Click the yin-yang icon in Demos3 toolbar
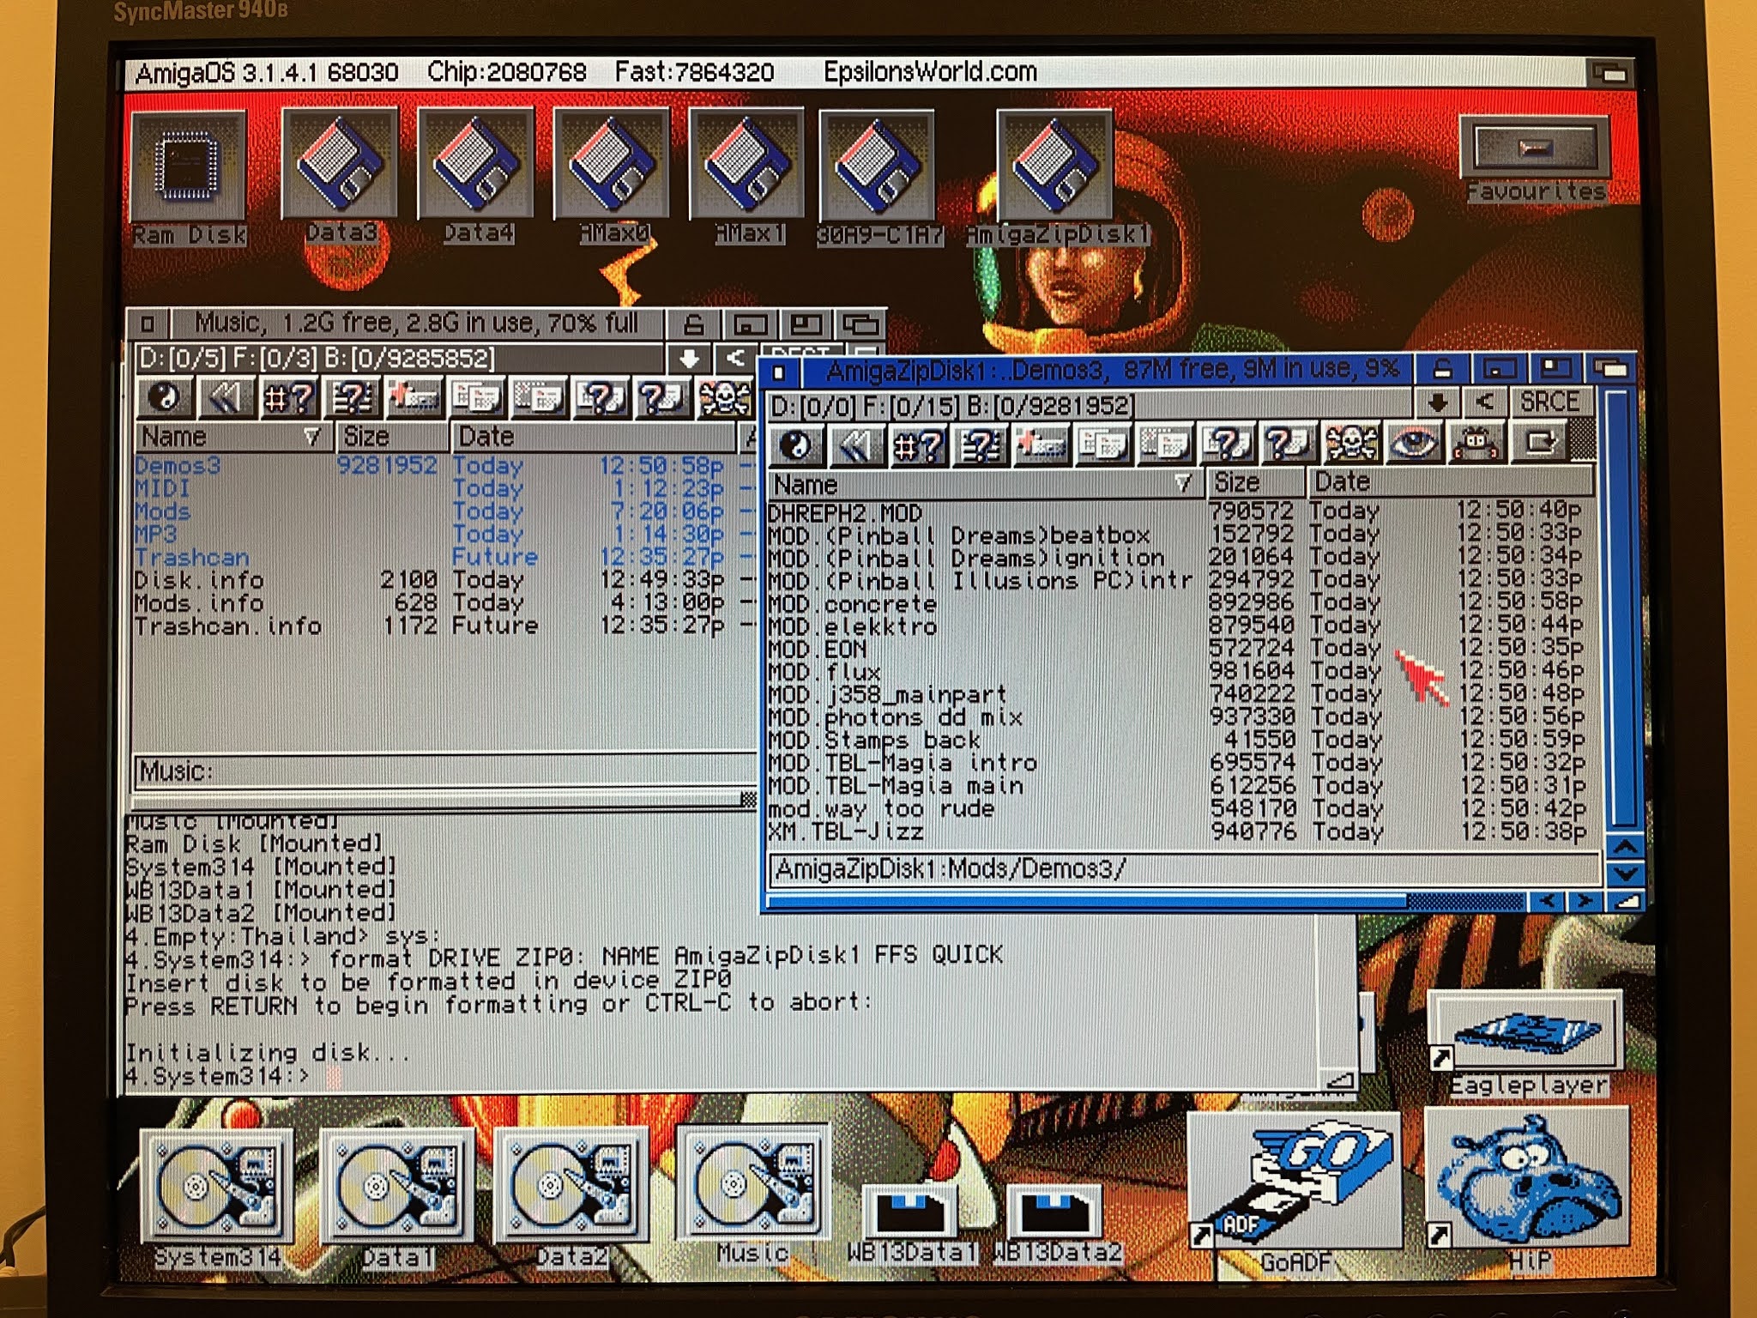 796,444
